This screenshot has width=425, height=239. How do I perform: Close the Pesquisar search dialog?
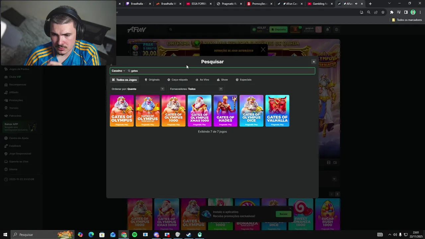313,62
